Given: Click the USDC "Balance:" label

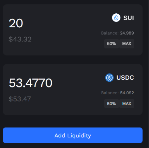Looking at the screenshot, I should coord(110,93).
